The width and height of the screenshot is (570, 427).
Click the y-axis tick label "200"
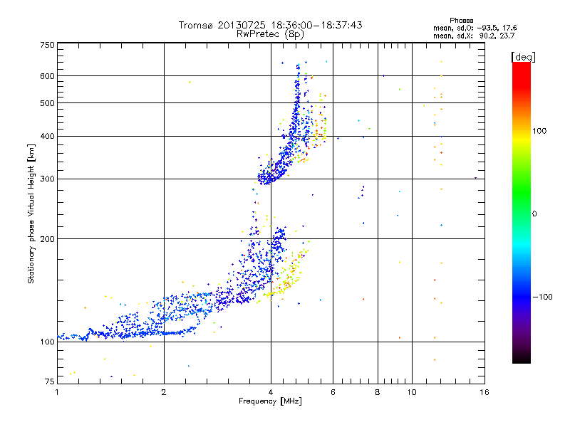[x=47, y=239]
